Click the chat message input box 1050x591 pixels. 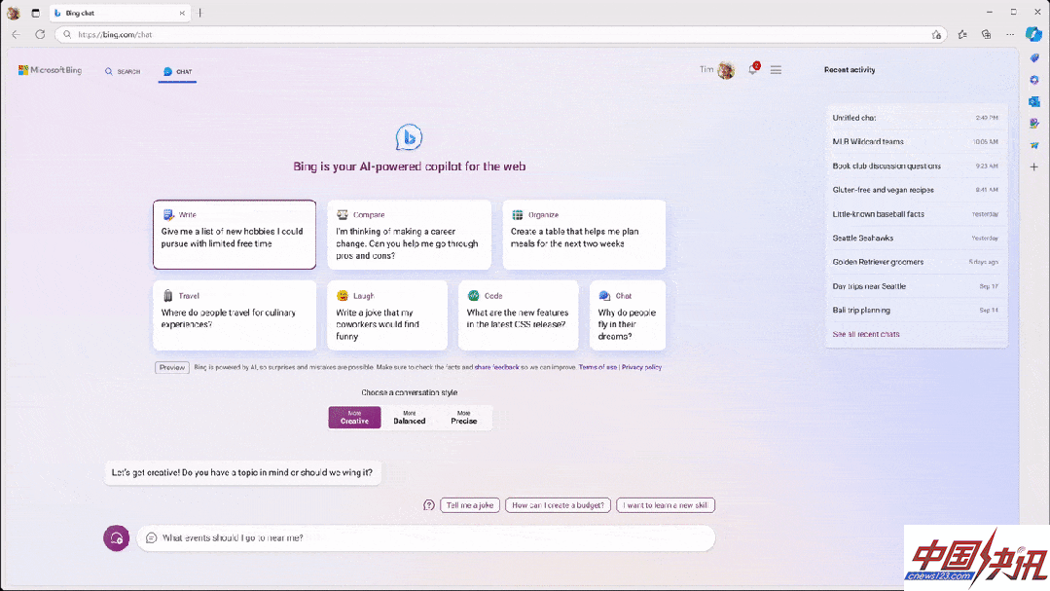[x=426, y=538]
